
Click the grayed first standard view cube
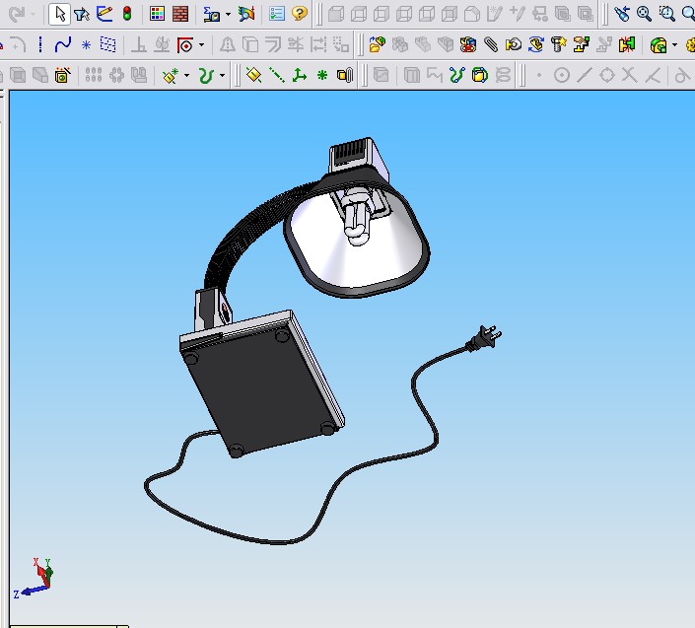point(336,14)
